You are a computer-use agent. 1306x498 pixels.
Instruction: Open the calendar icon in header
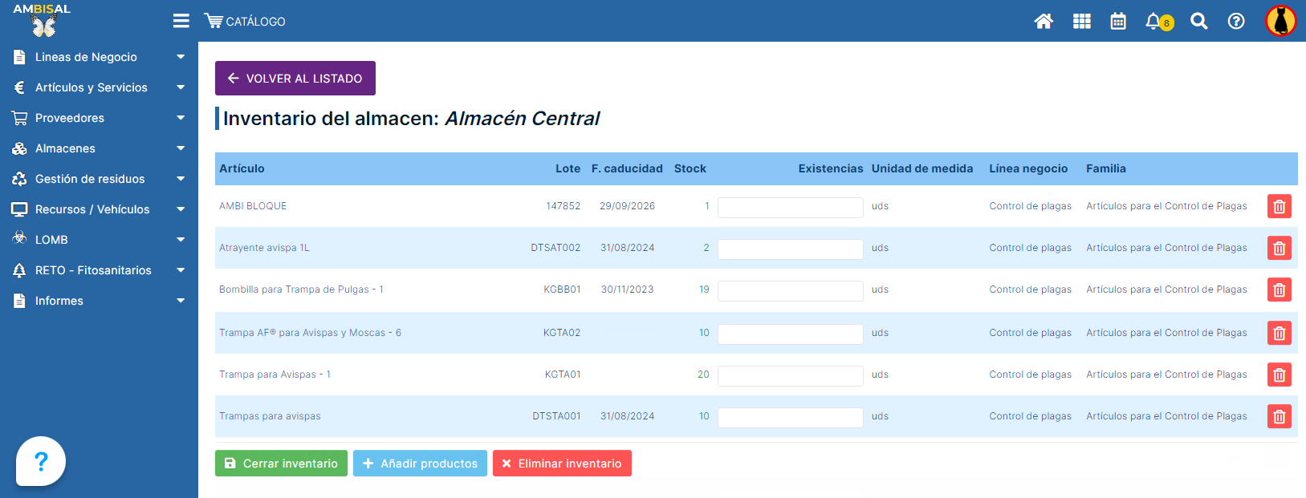click(1118, 22)
